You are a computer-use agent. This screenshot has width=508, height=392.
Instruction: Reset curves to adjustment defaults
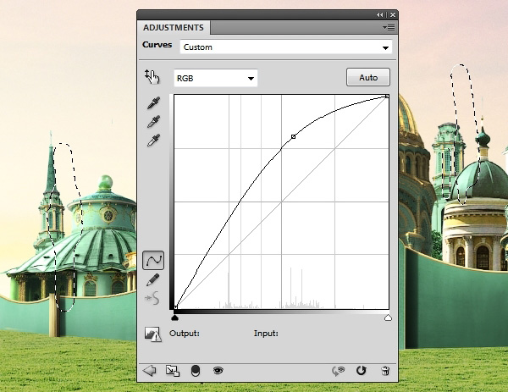point(362,370)
